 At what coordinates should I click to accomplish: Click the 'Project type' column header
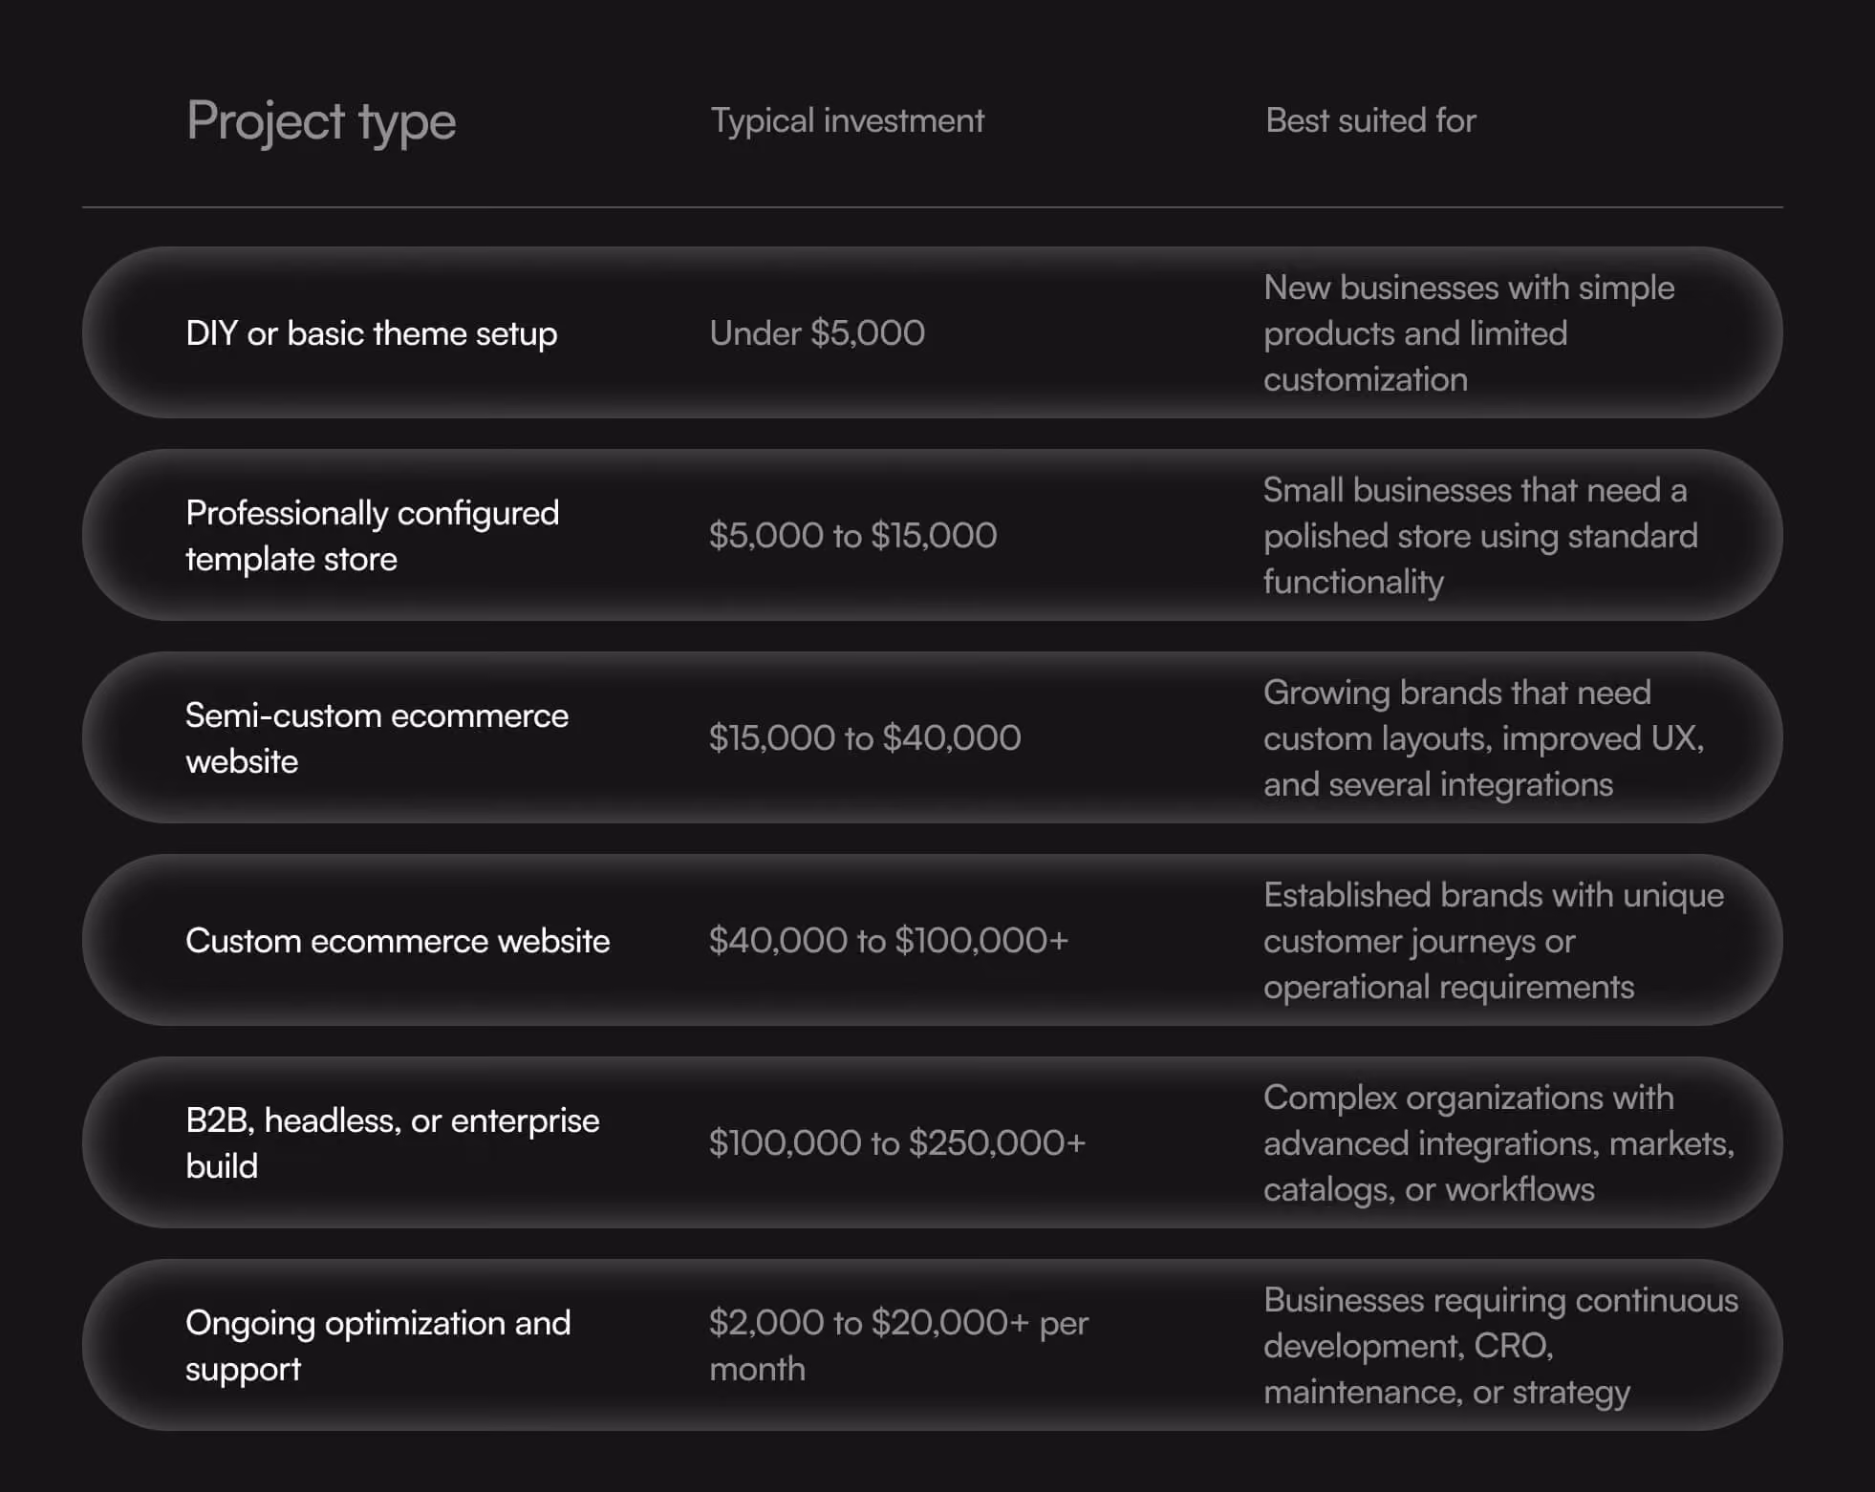pos(321,121)
